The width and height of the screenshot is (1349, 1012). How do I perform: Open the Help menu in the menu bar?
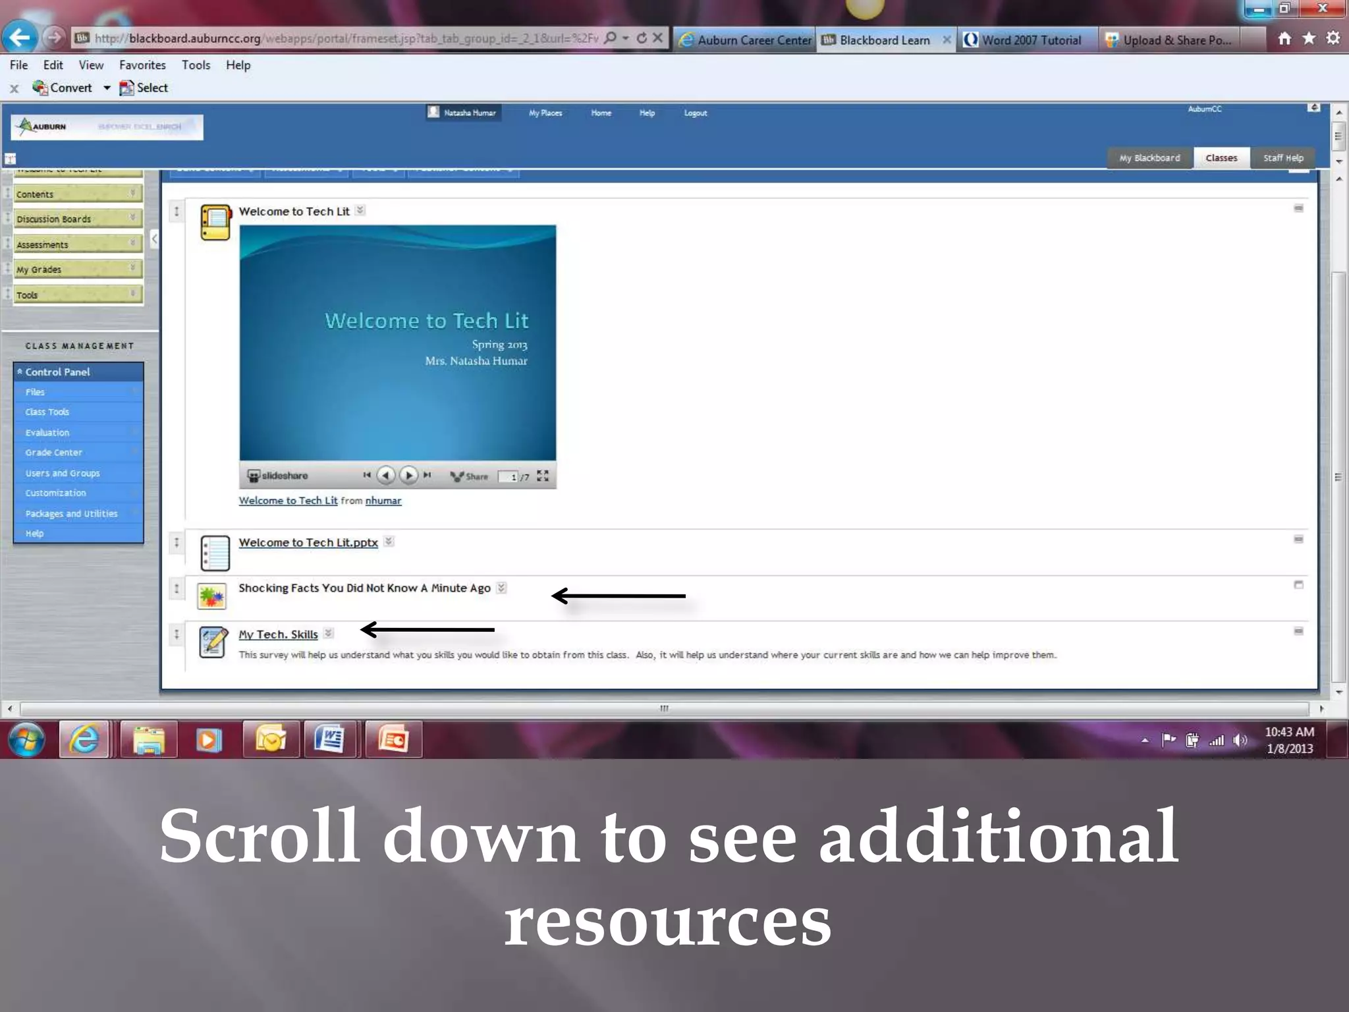click(238, 65)
